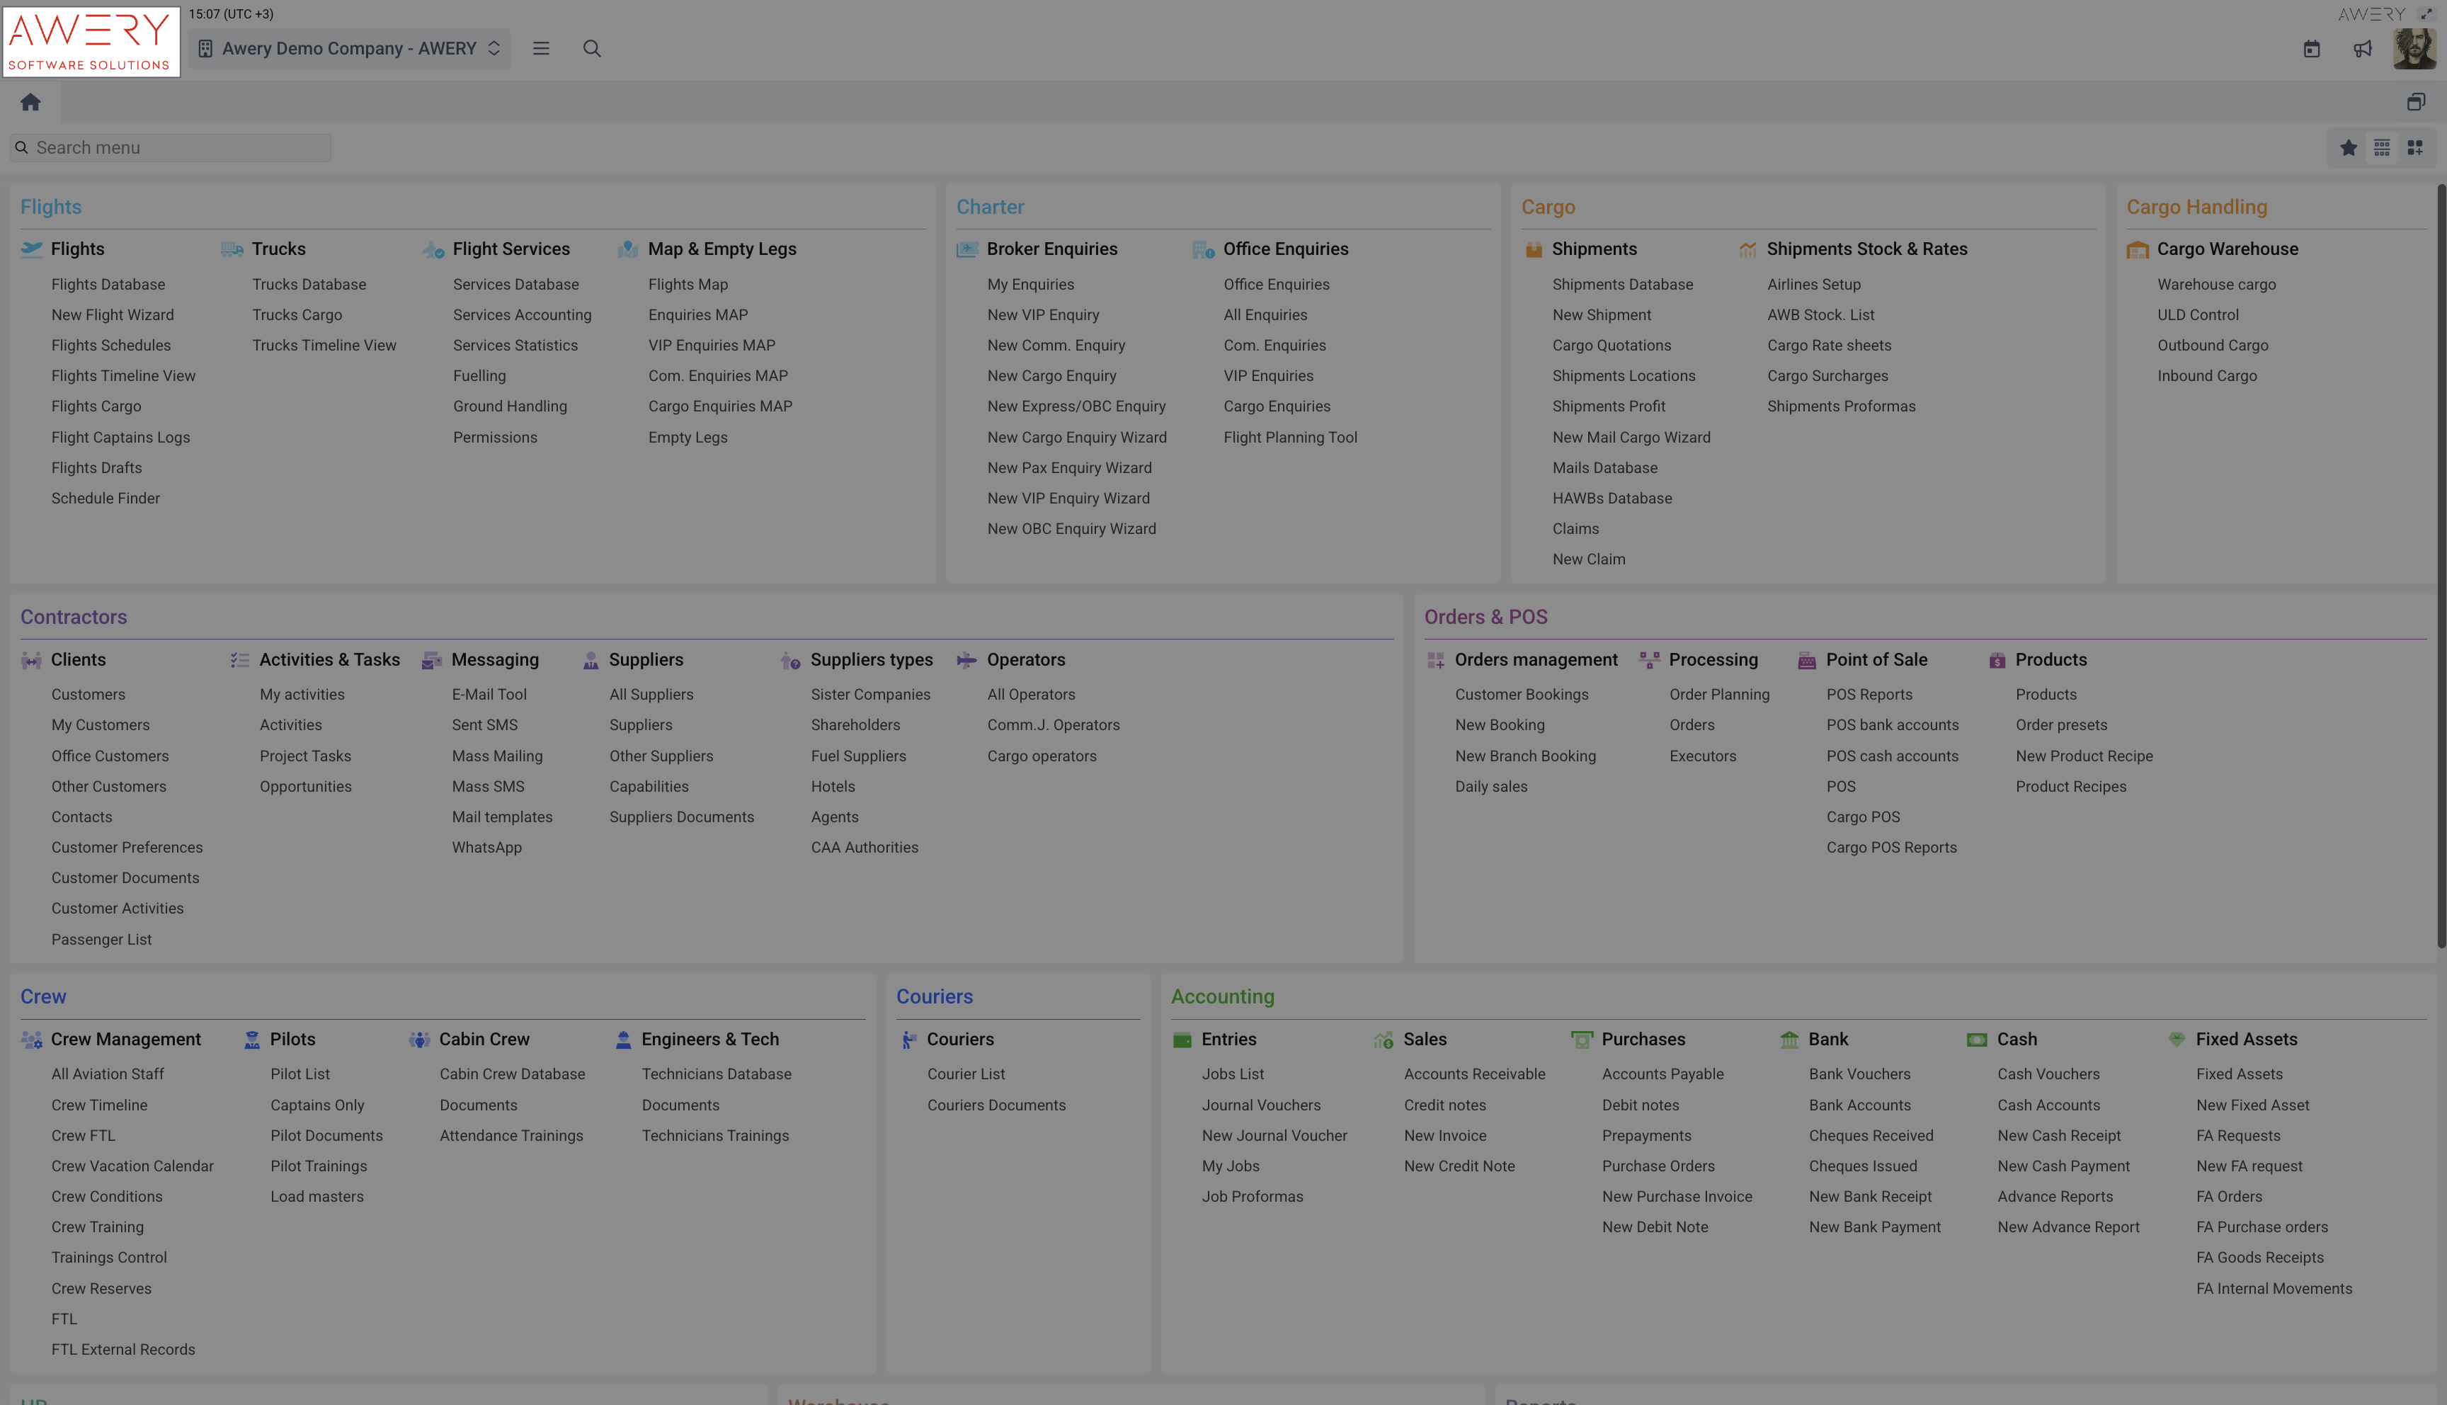
Task: Click the Awery logo
Action: (91, 40)
